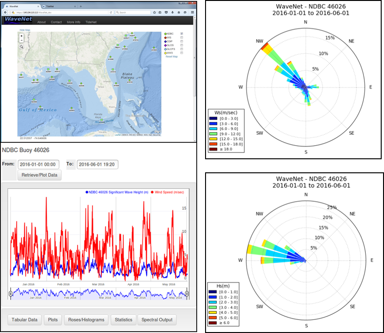Grab the left range selector handle

(x=11, y=294)
